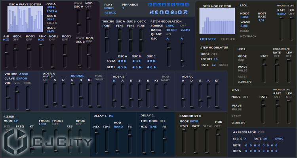Click the OSC A wave editor display
Image resolution: width=297 pixels, height=158 pixels.
[25, 19]
